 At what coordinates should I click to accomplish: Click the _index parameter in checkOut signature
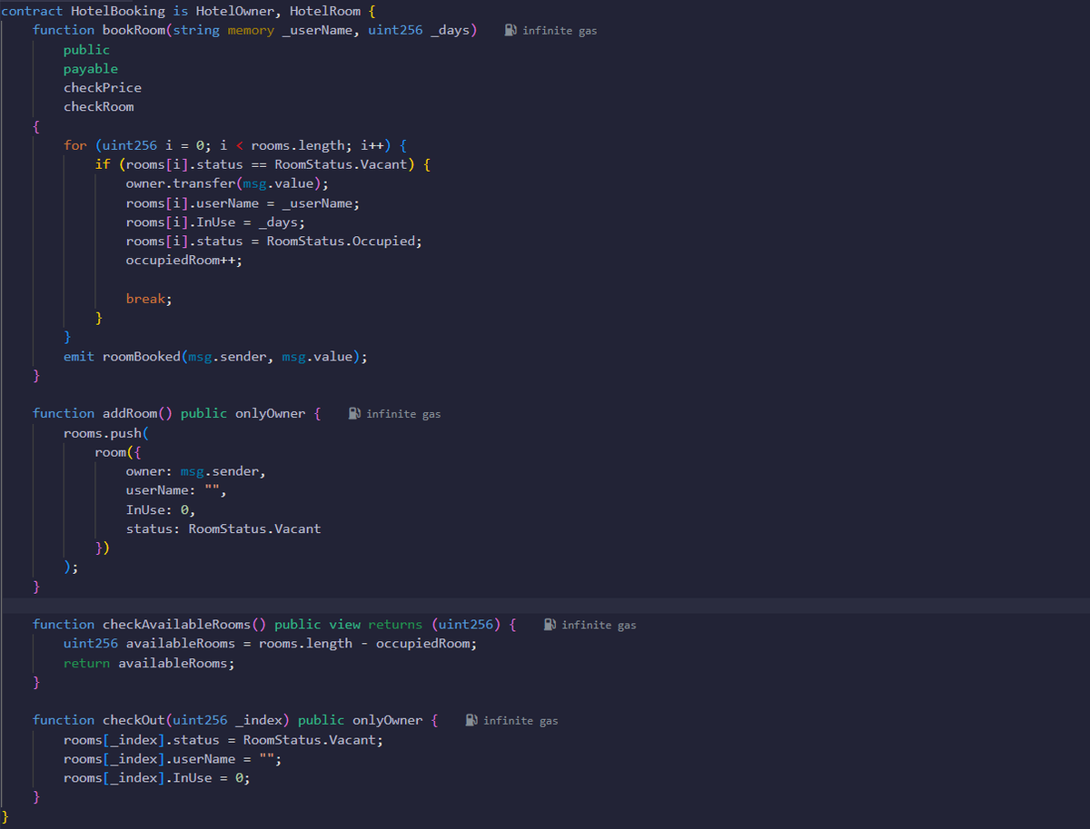click(258, 720)
